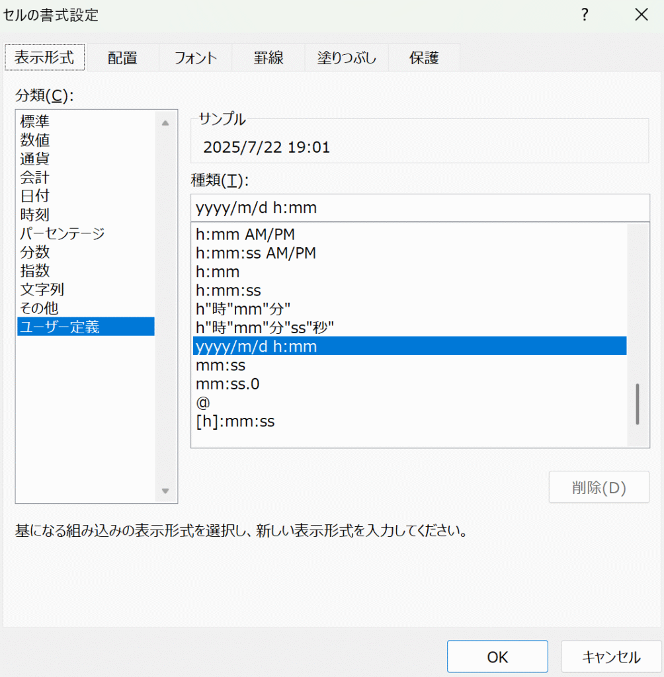Open the フォント tab

[x=195, y=58]
